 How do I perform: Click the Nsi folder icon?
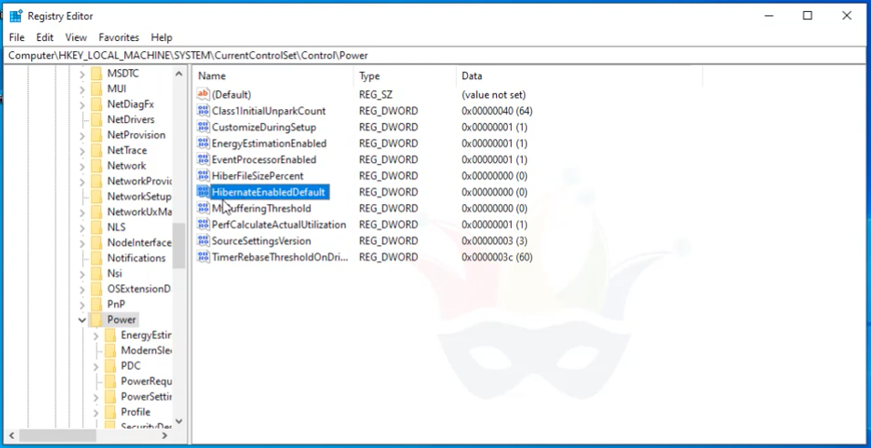click(98, 273)
